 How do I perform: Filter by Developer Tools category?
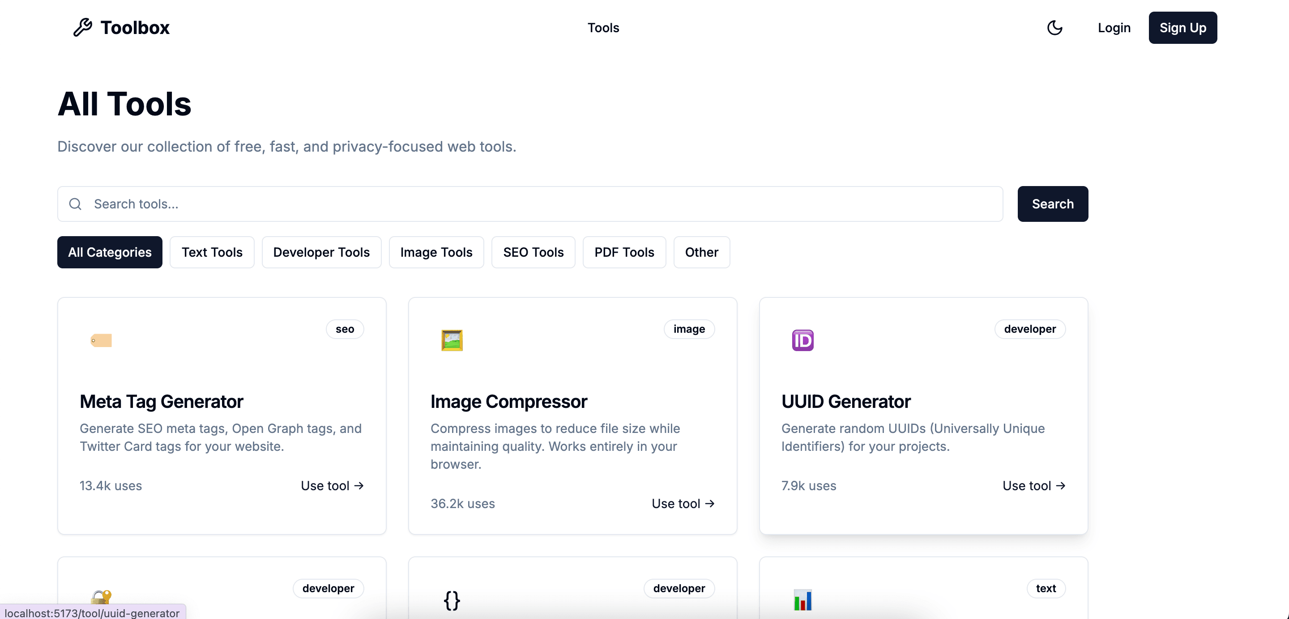321,253
